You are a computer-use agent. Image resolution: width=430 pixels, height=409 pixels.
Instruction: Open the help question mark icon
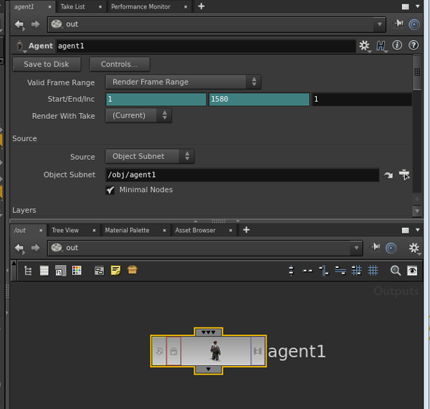pyautogui.click(x=414, y=45)
